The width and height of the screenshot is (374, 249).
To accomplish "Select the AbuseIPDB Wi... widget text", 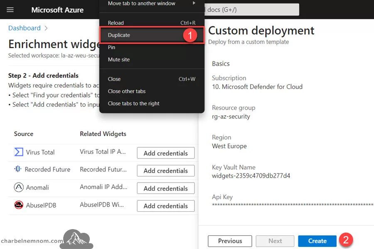I will [102, 205].
